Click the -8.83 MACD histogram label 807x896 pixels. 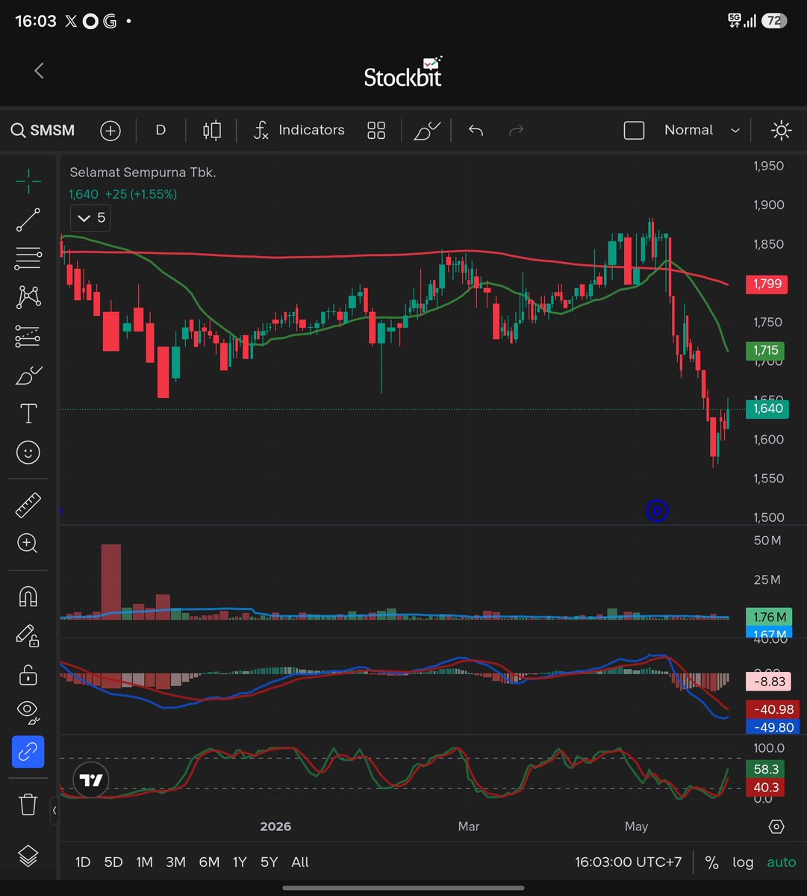(x=767, y=682)
